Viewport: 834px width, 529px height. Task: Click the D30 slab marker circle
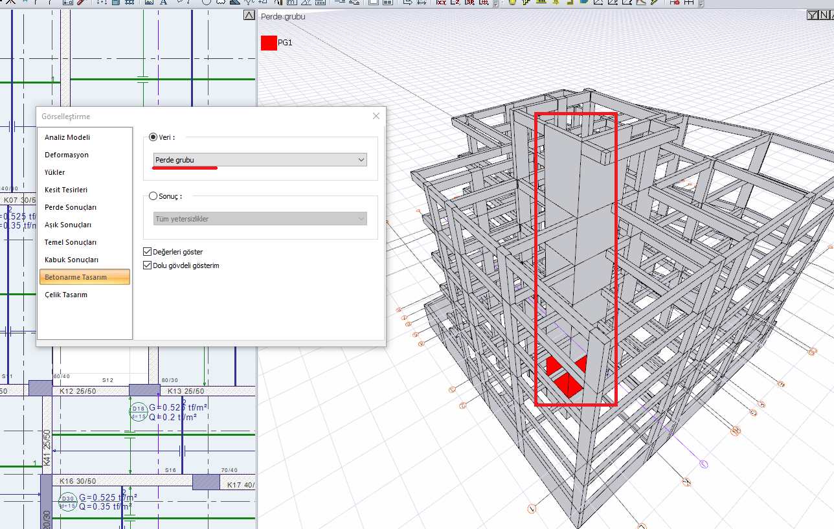(67, 502)
